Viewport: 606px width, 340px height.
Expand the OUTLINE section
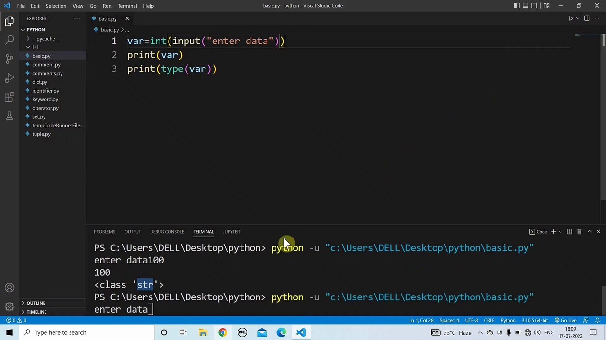[x=36, y=303]
